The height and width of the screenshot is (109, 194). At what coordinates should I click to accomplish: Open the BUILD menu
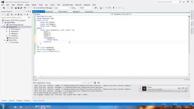click(x=28, y=5)
